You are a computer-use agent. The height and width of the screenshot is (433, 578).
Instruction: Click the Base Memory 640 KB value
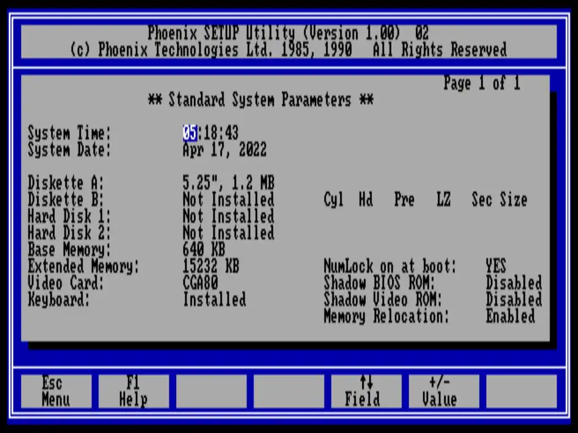(204, 250)
